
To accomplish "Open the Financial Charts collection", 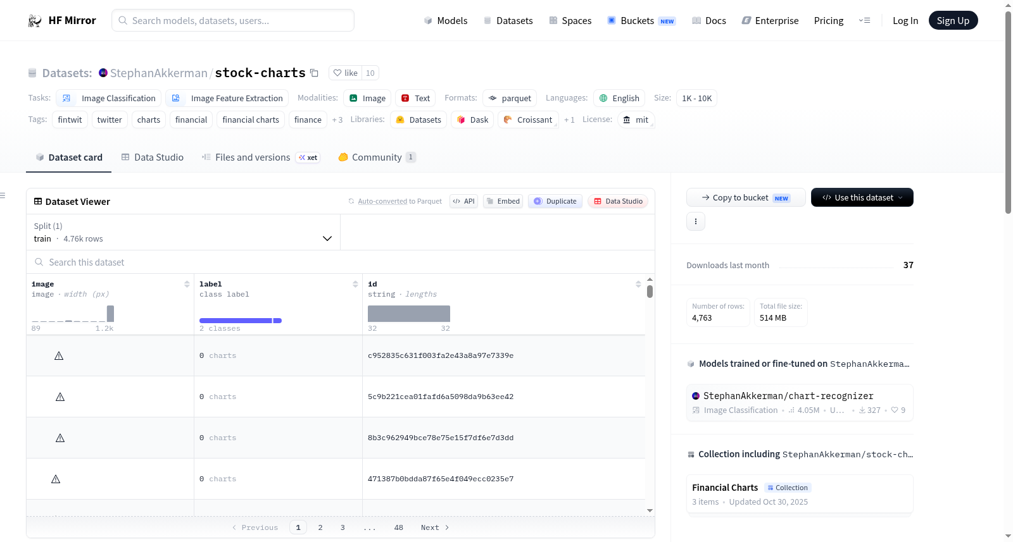I will tap(800, 494).
